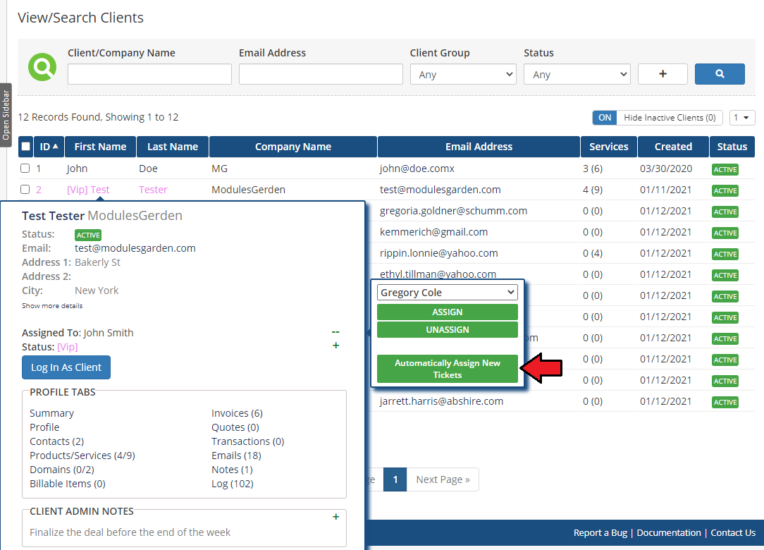Click Show more details link

52,306
